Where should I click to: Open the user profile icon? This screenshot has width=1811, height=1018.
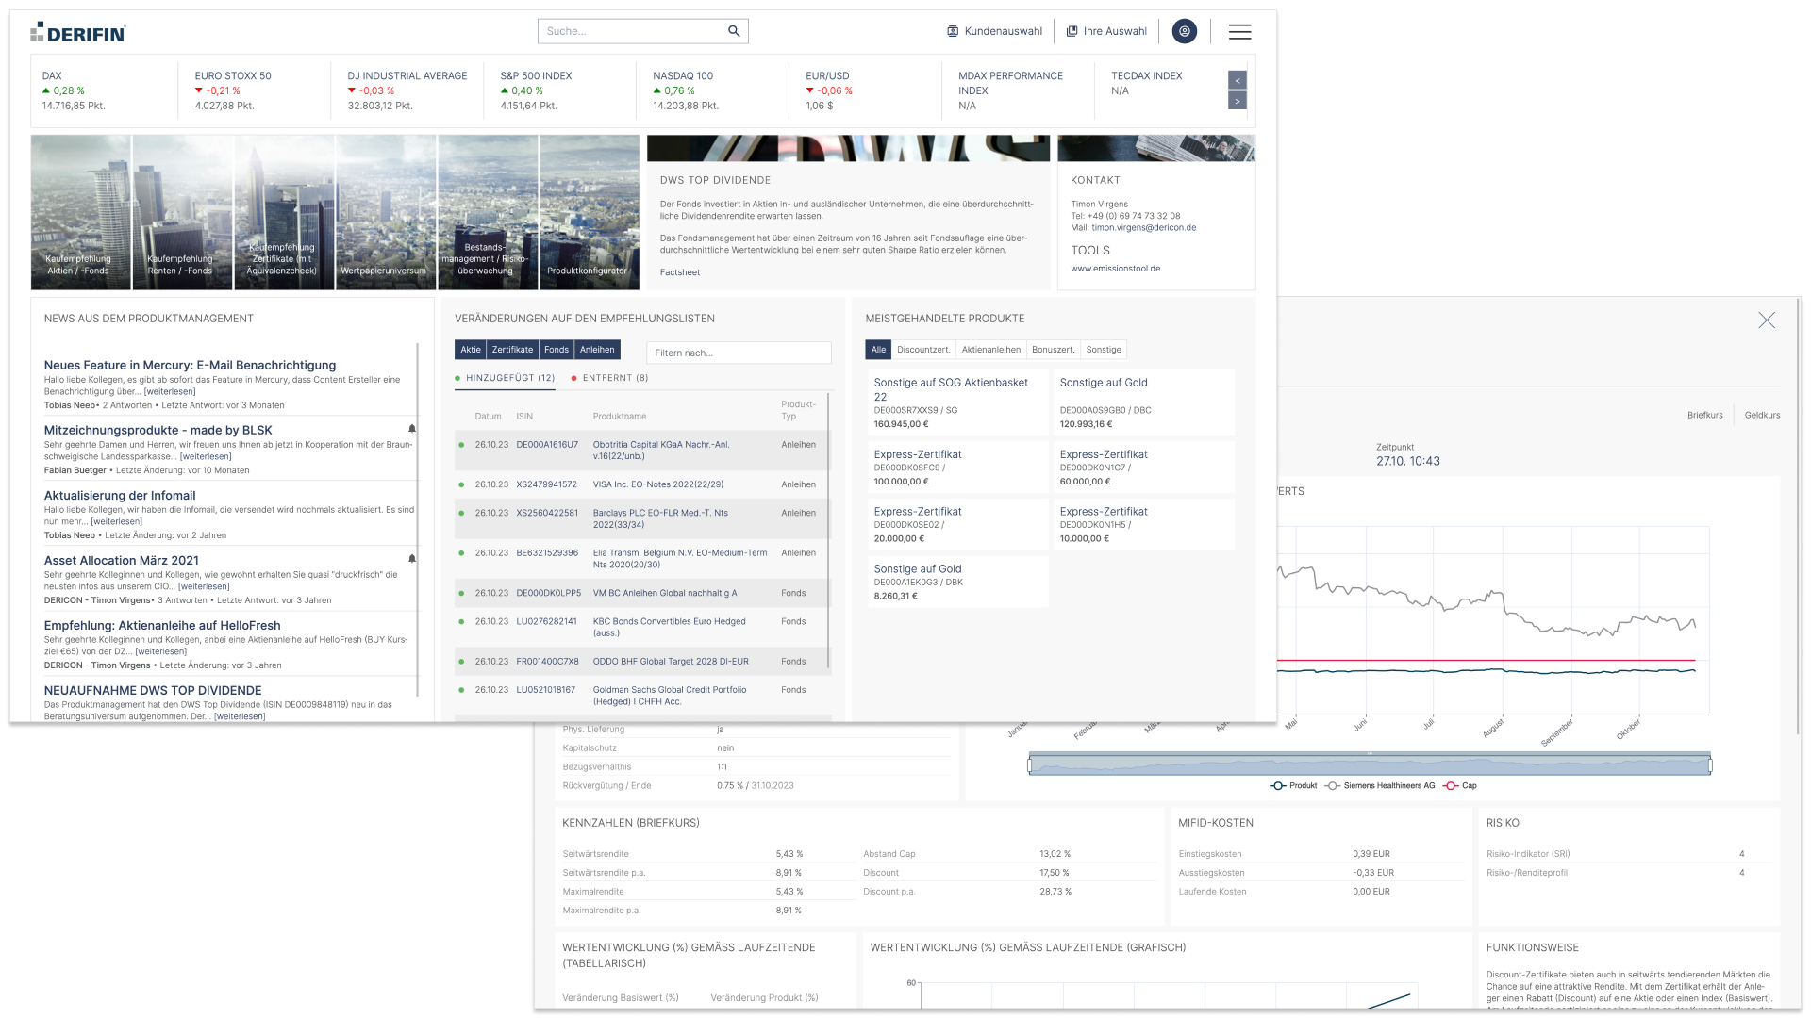1185,31
